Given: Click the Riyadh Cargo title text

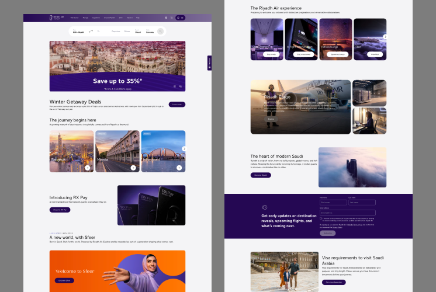Looking at the screenshot, I should [x=277, y=97].
